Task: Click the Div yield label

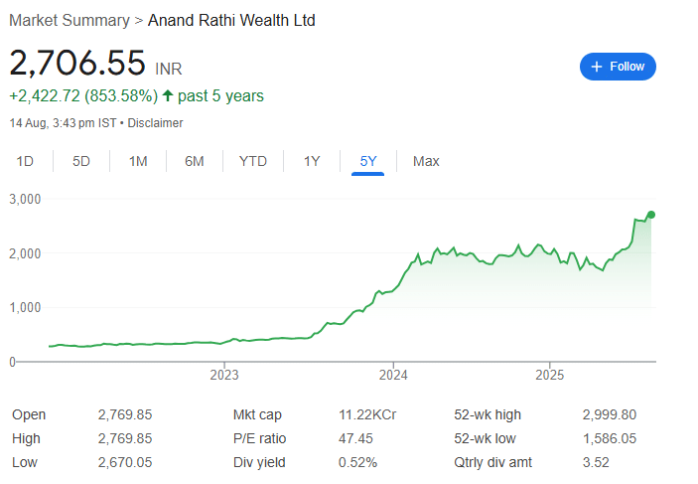Action: tap(259, 462)
